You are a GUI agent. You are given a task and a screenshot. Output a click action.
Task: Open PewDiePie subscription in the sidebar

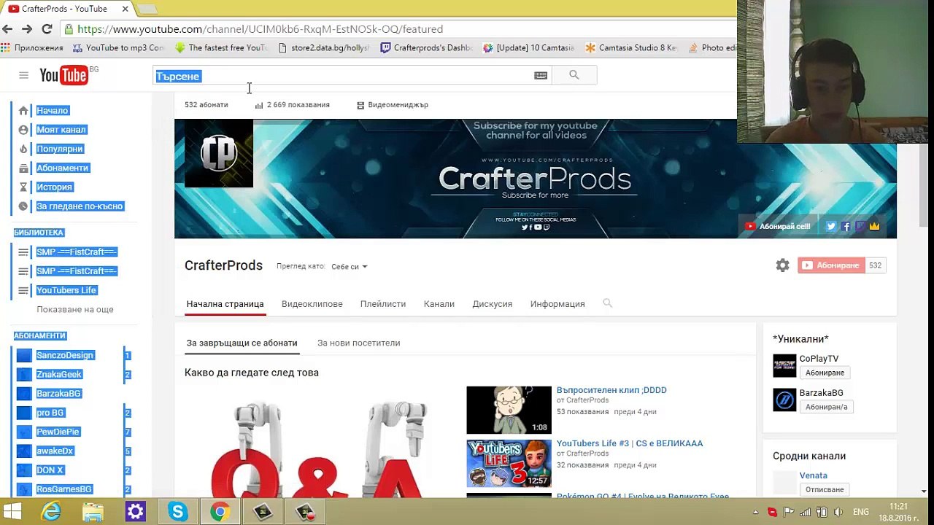point(58,432)
